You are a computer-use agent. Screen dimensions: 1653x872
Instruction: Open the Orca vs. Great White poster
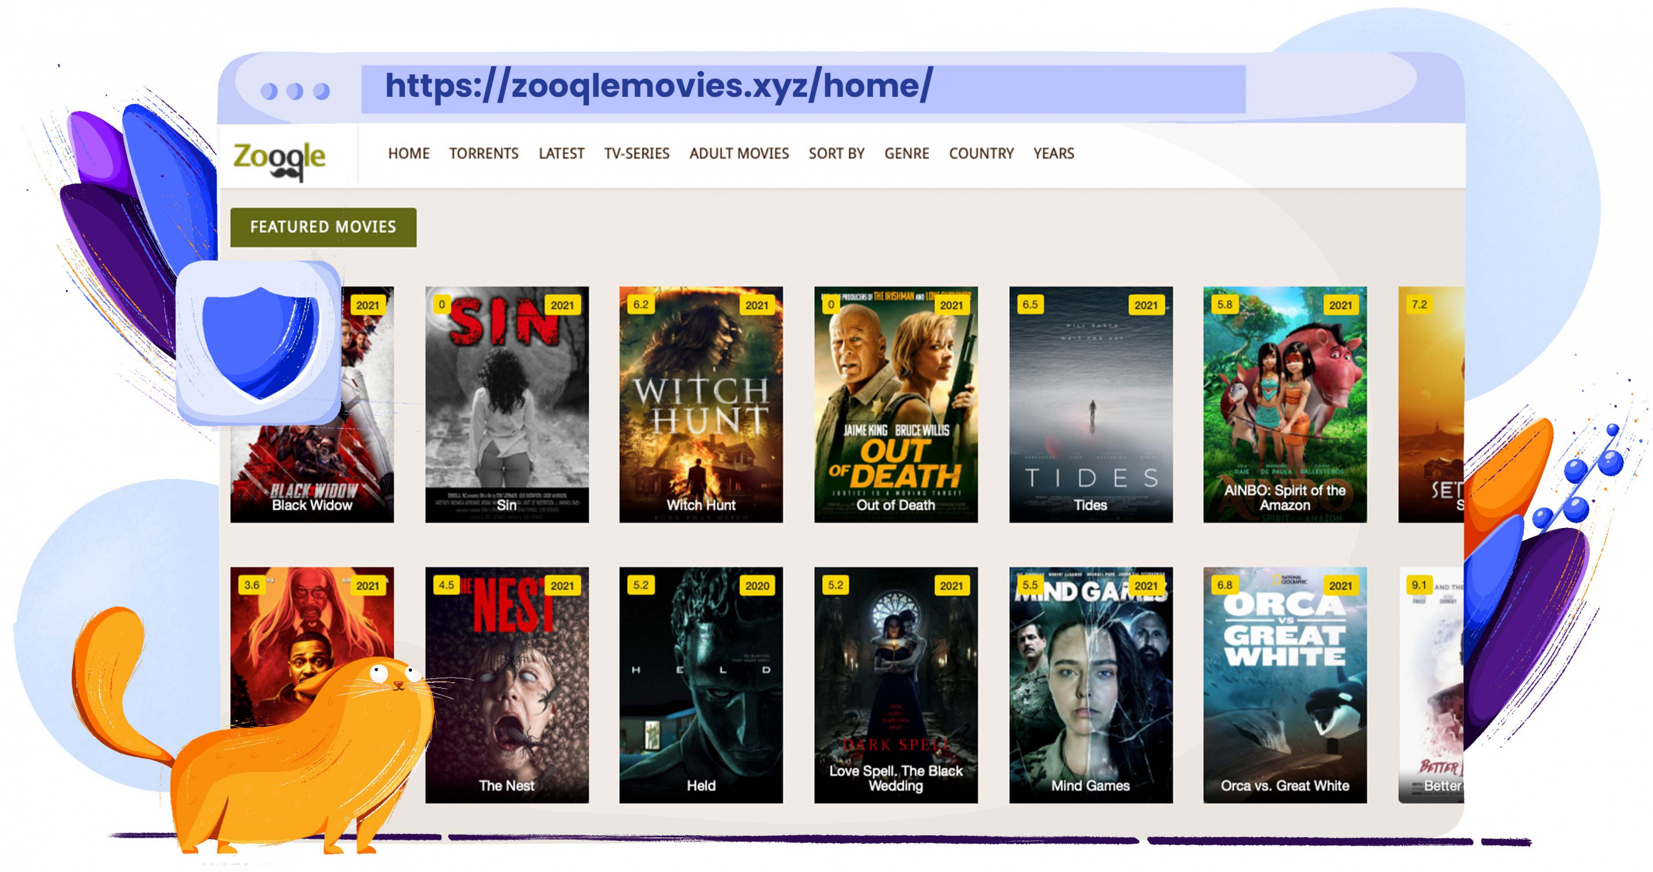click(1285, 685)
